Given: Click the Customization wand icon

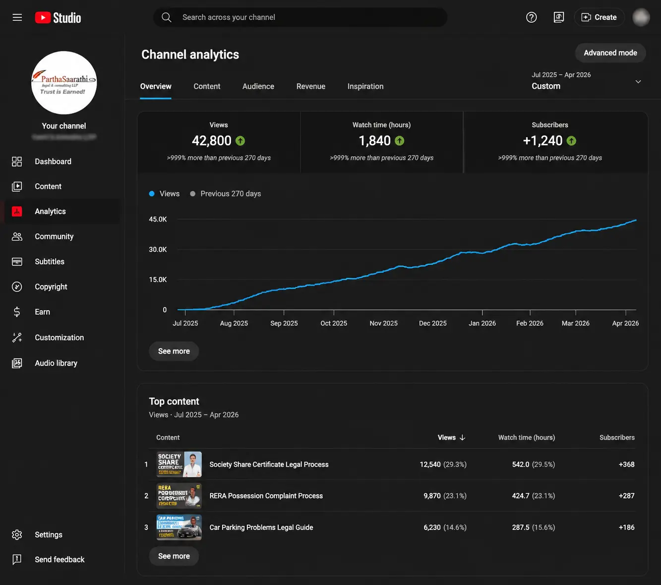Looking at the screenshot, I should [x=17, y=338].
